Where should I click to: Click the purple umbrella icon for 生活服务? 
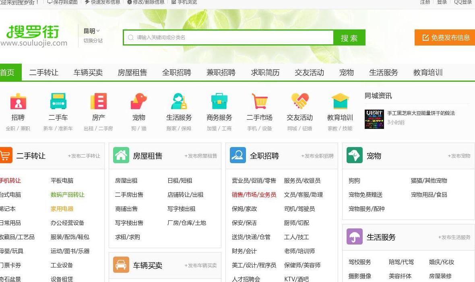click(x=354, y=236)
